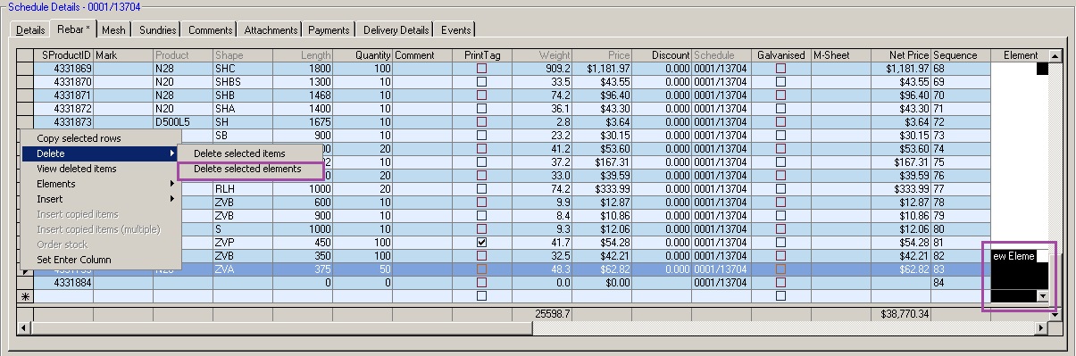Click Delete selected elements
This screenshot has width=1076, height=356.
250,170
